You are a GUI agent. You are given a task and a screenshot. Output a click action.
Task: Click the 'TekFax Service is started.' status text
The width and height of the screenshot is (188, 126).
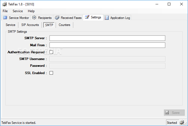[19, 123]
